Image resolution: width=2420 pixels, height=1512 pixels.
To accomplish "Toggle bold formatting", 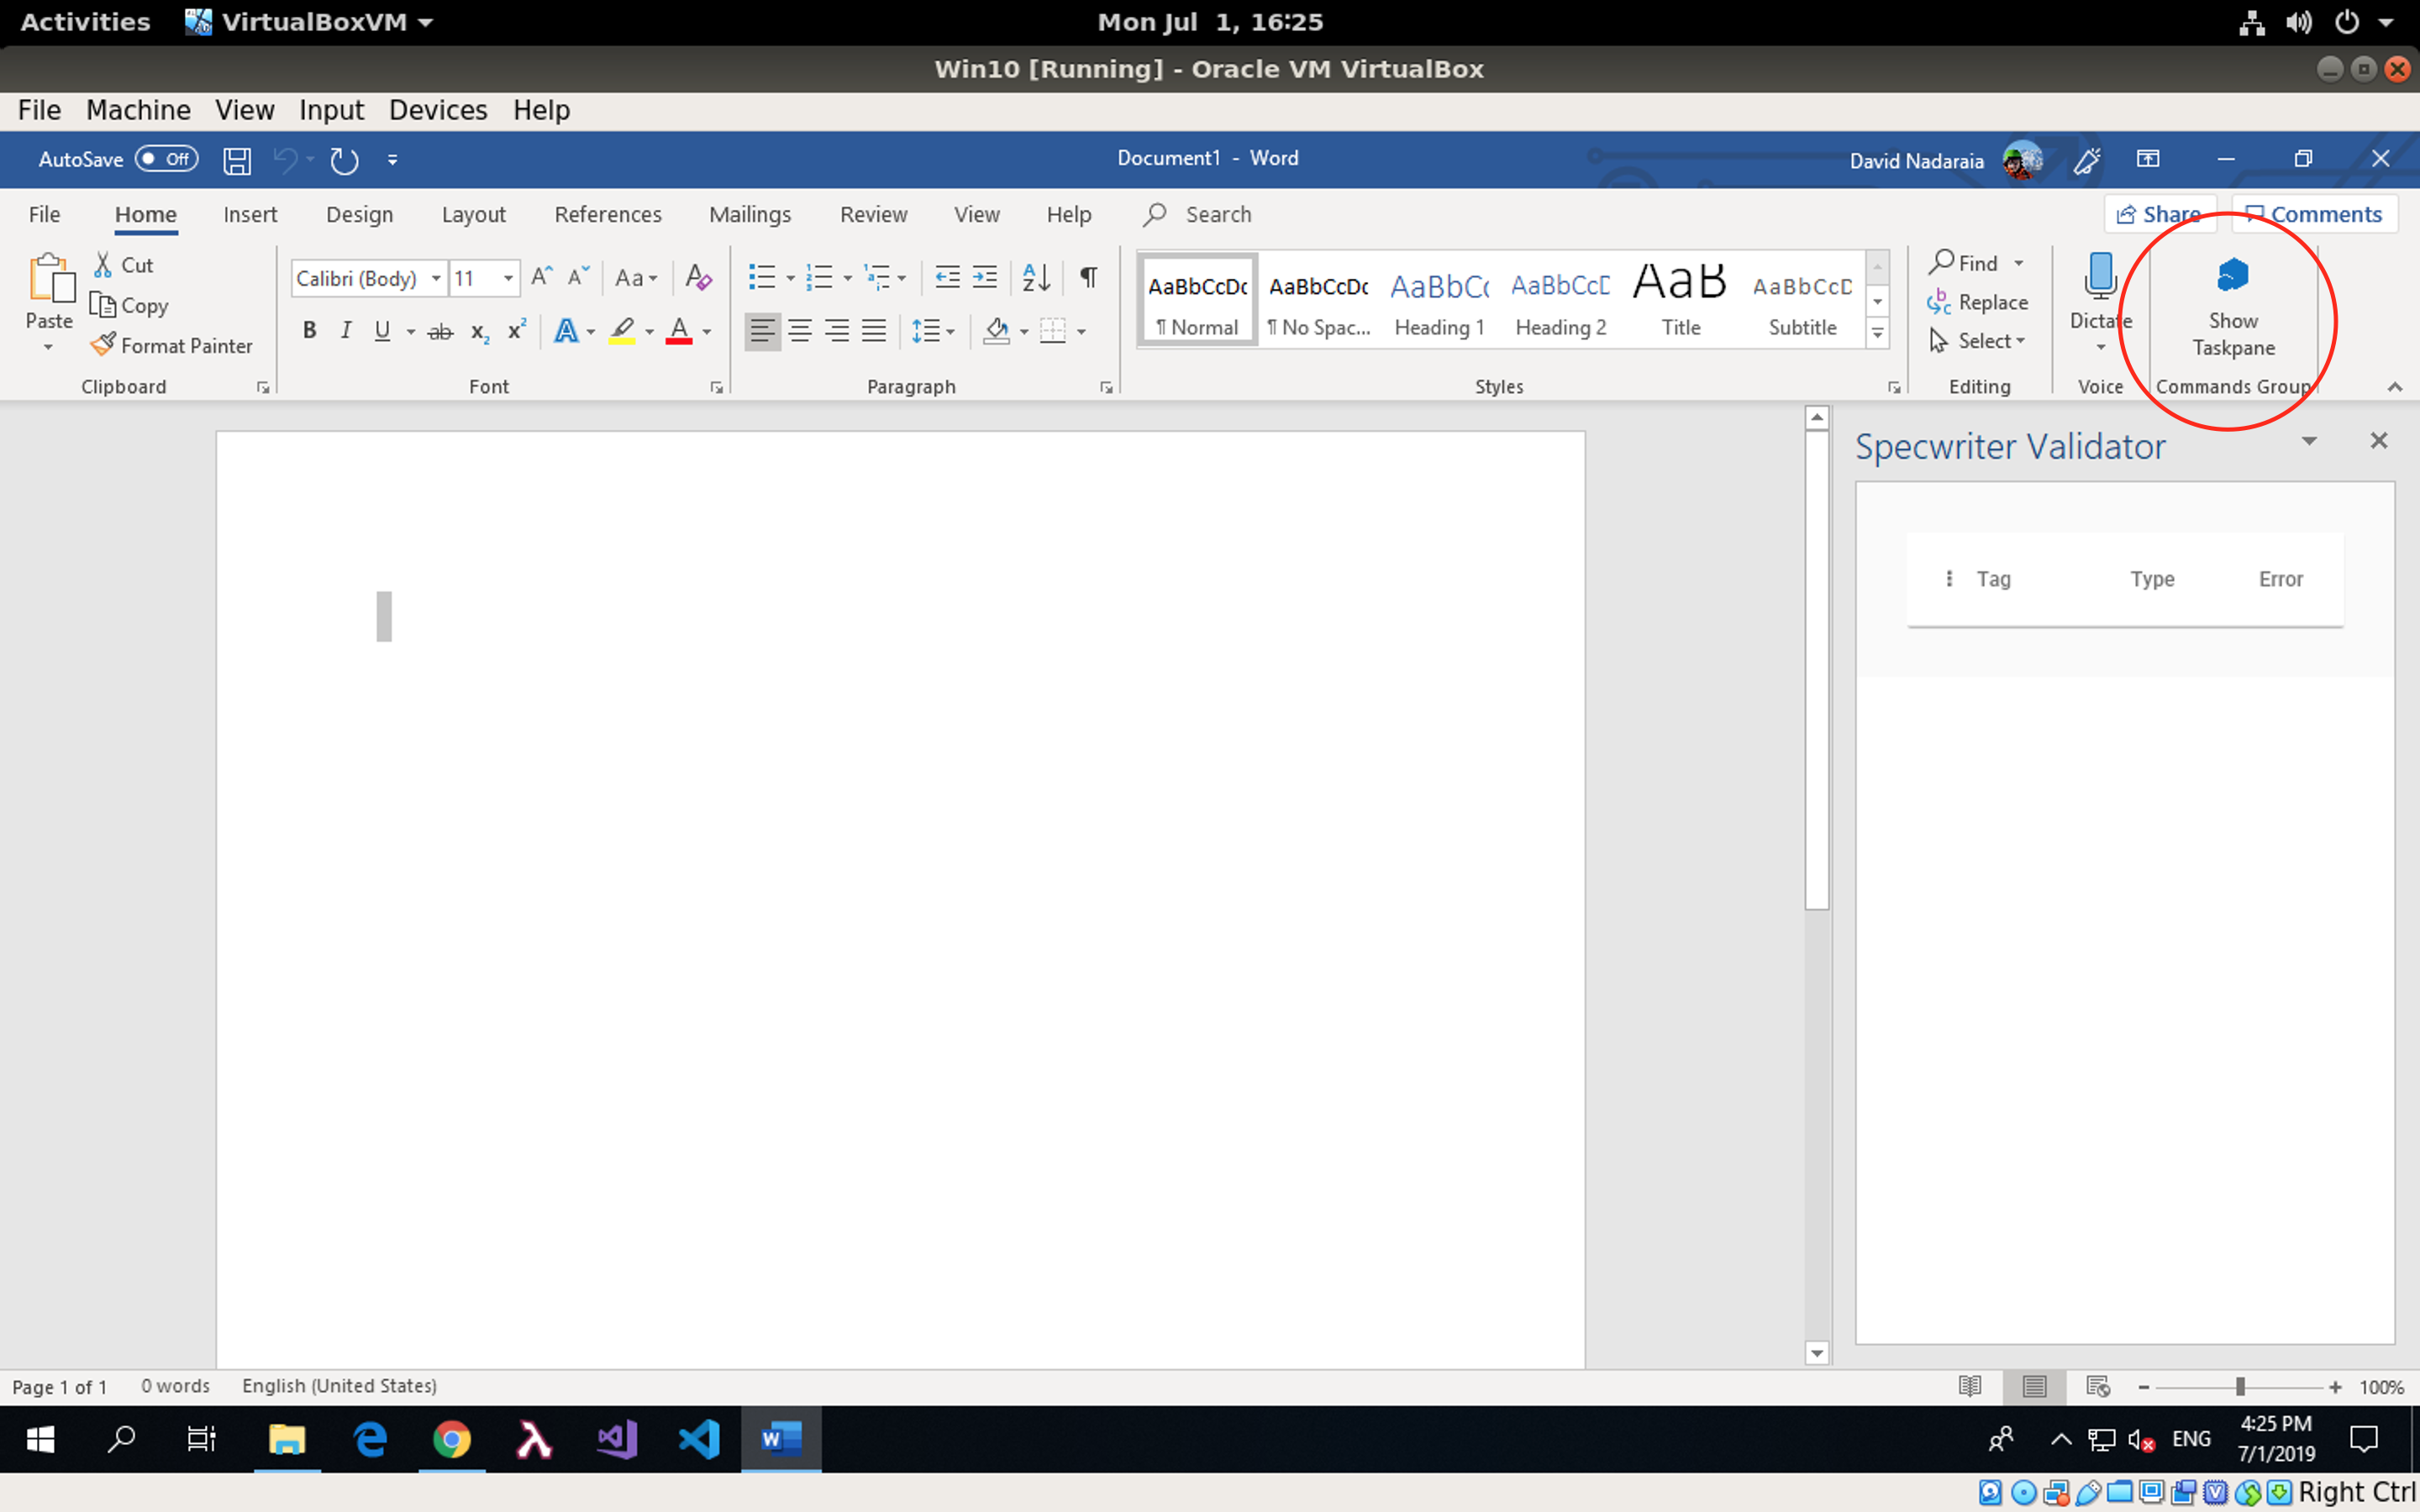I will coord(310,331).
